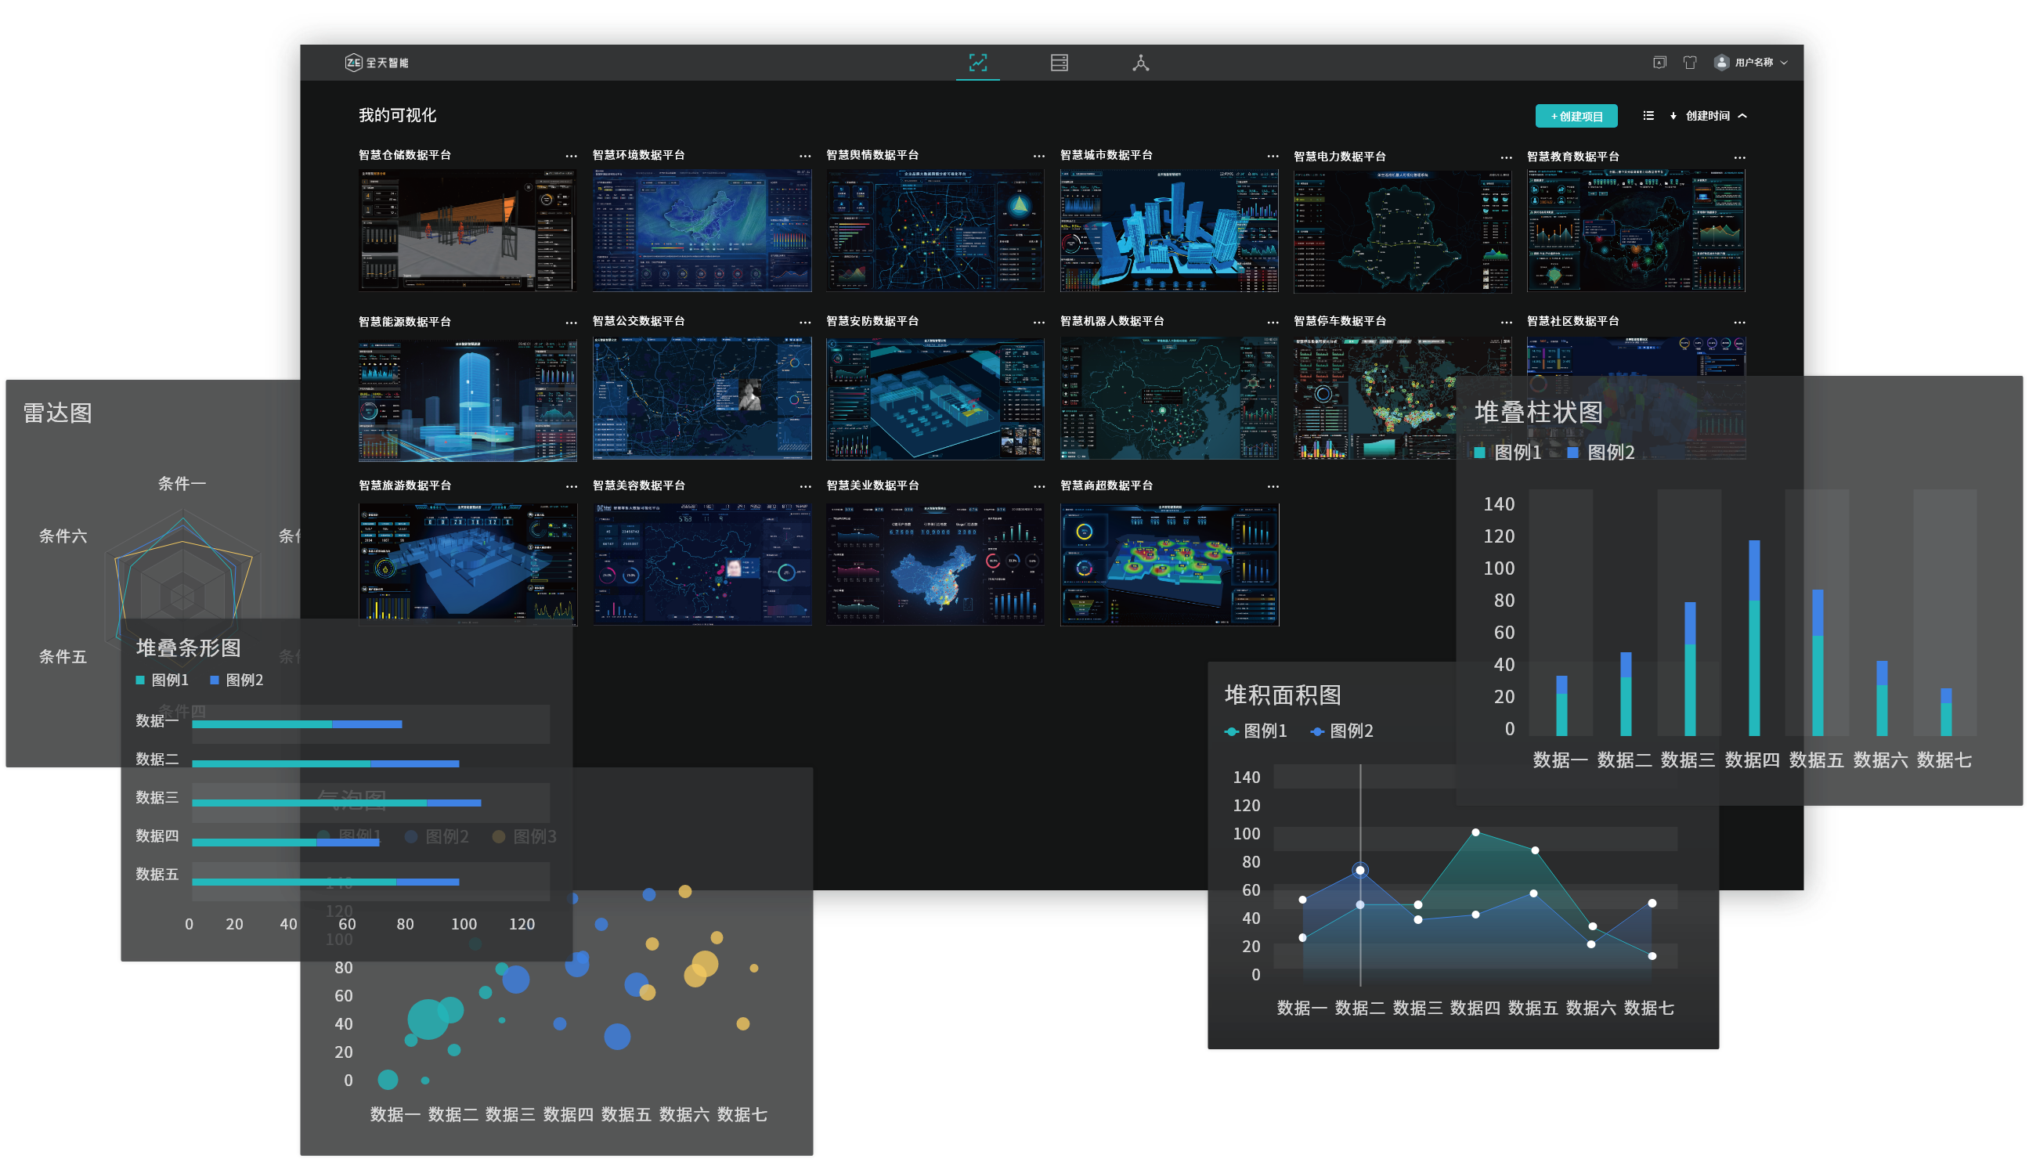Click the 数据三 bar in 堆叠条形图
The image size is (2029, 1162).
[336, 803]
